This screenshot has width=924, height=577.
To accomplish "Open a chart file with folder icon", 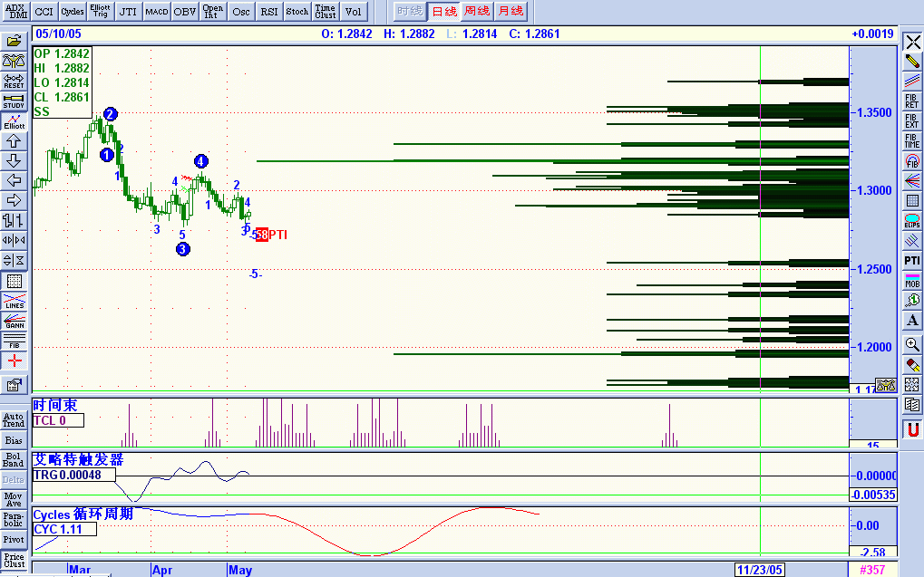I will [15, 41].
